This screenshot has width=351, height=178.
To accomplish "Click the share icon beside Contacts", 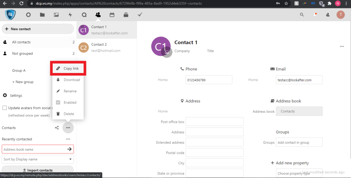I will (57, 128).
